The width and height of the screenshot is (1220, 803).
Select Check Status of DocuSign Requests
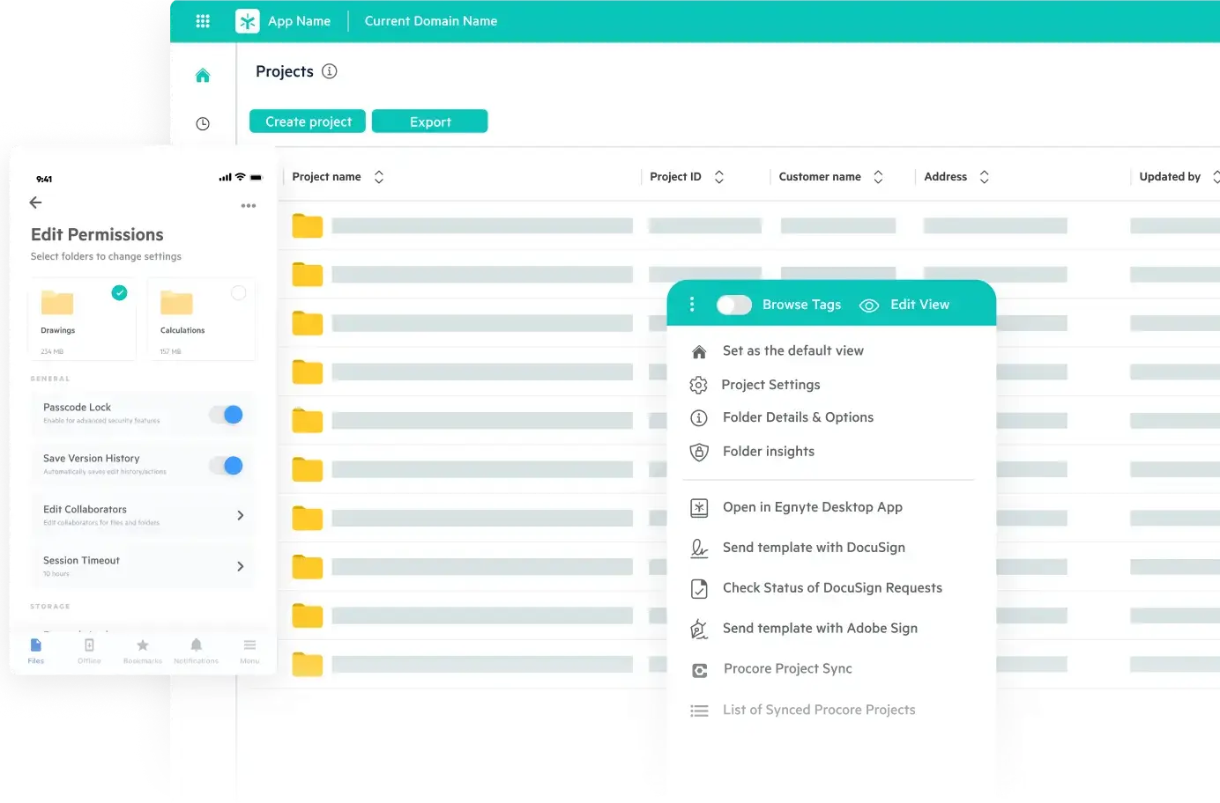pyautogui.click(x=832, y=588)
